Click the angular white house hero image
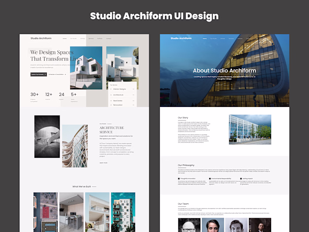309x232 pixels. click(86, 68)
